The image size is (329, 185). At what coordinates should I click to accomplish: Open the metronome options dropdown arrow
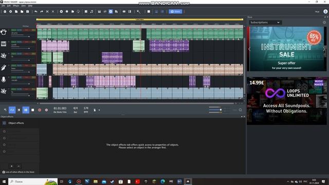tap(99, 110)
